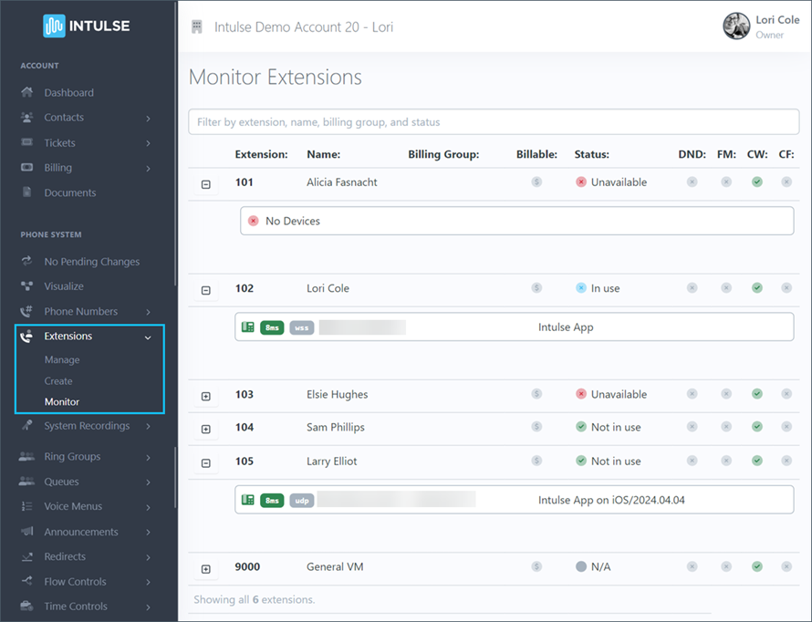The image size is (812, 622).
Task: Click the wss protocol badge
Action: pyautogui.click(x=302, y=327)
